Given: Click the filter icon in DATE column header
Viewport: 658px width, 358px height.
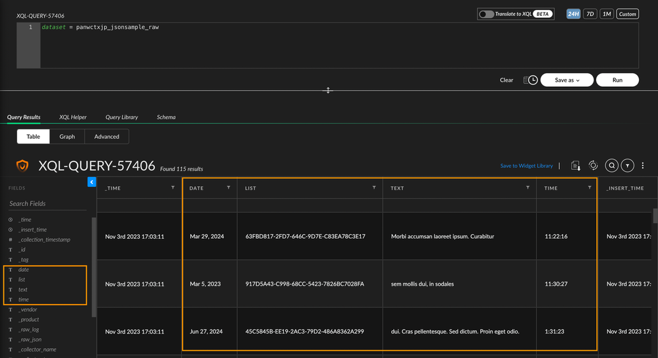Looking at the screenshot, I should [x=229, y=188].
